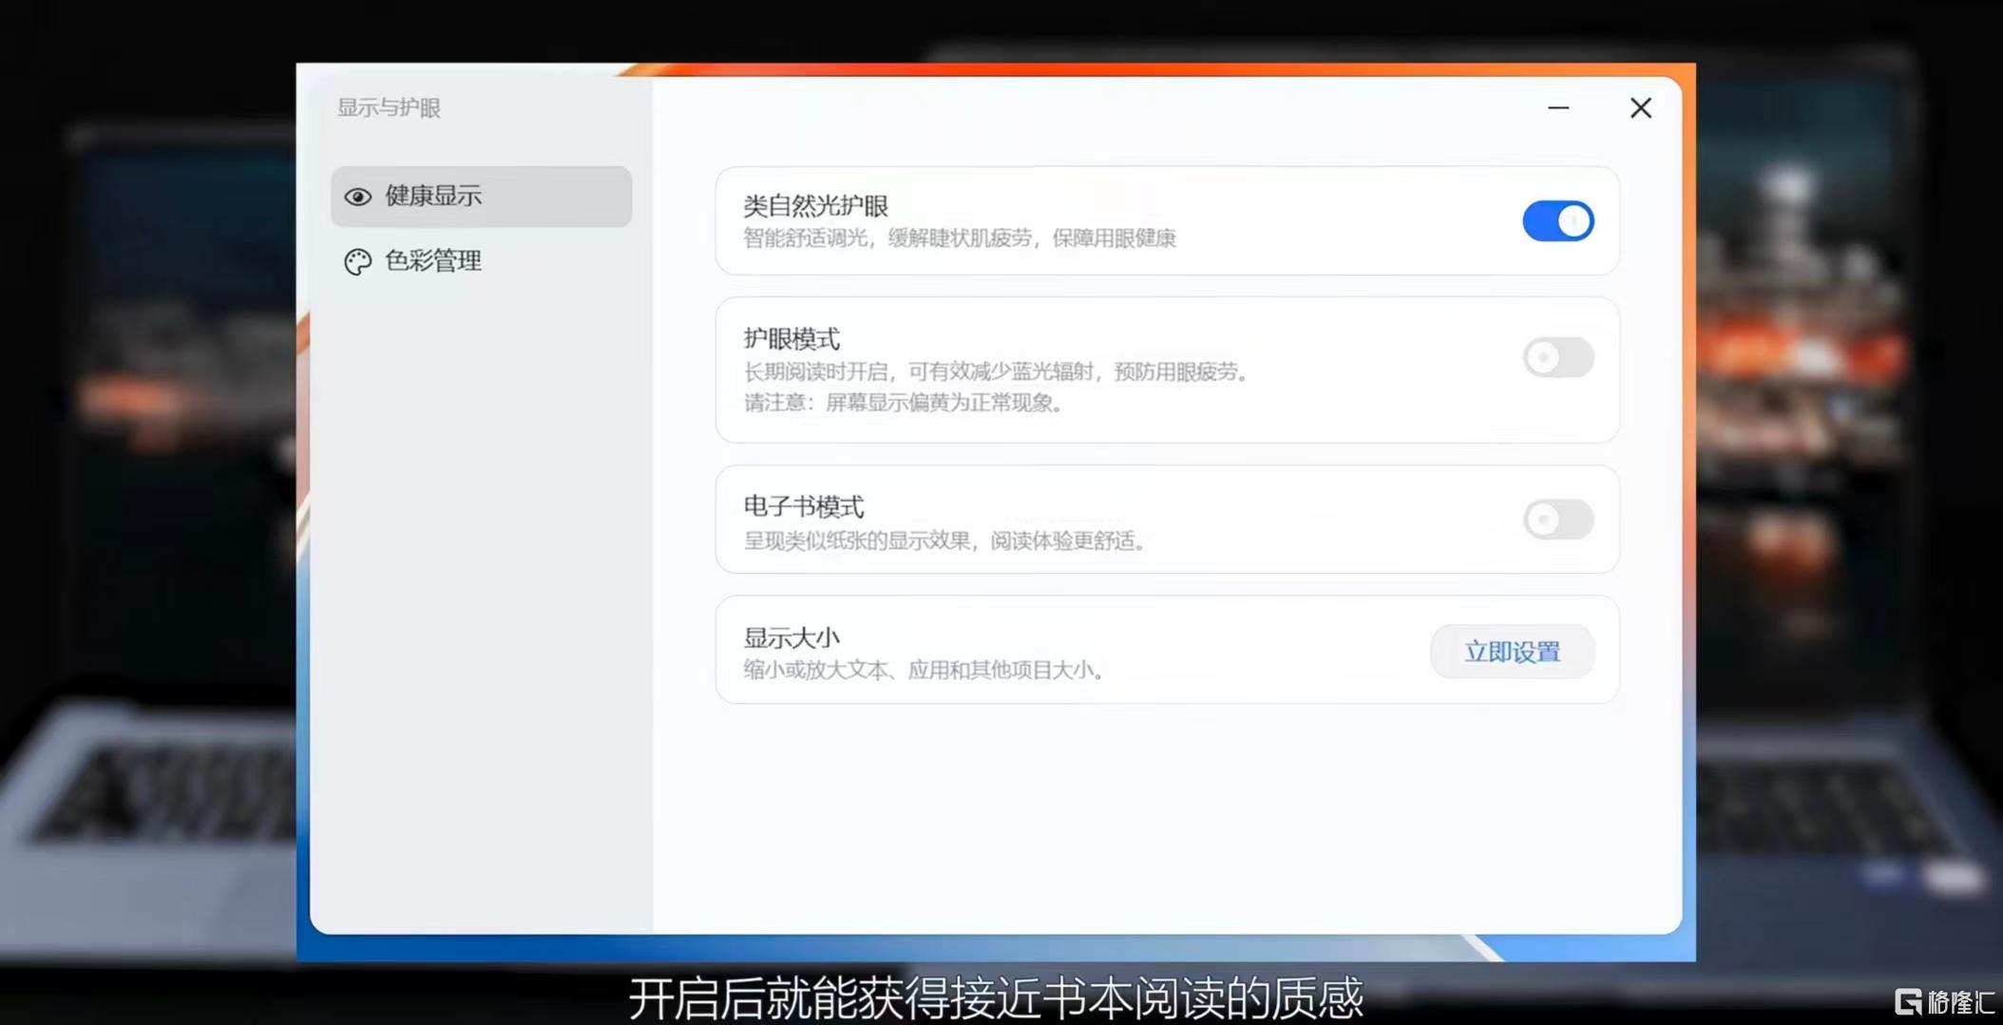Minimize the 显示与护眼 window
The width and height of the screenshot is (2003, 1025).
pyautogui.click(x=1558, y=108)
